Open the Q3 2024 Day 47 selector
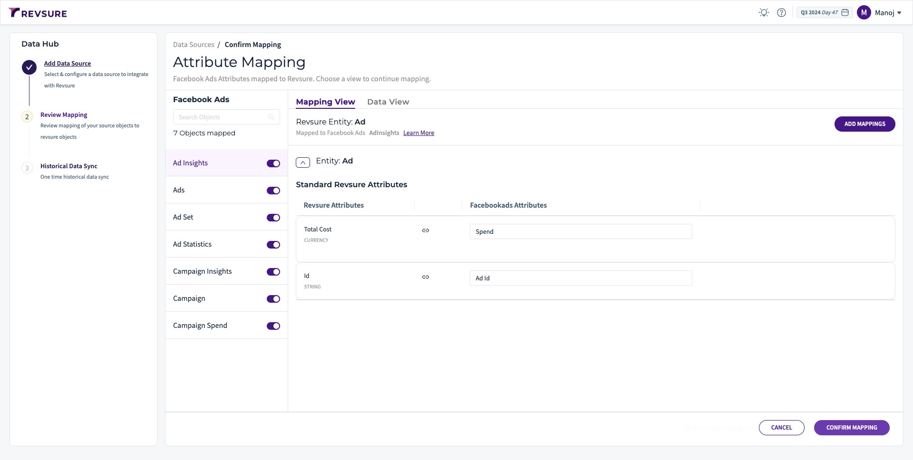This screenshot has height=460, width=913. 825,13
